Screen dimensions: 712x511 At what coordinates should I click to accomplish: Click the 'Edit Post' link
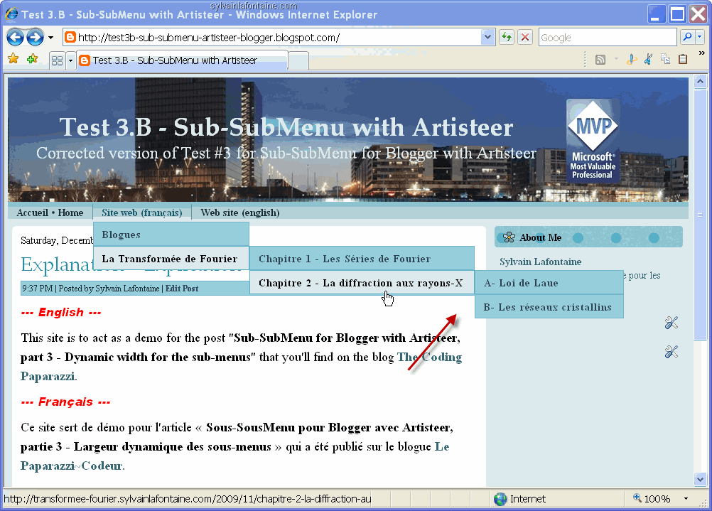tap(182, 289)
